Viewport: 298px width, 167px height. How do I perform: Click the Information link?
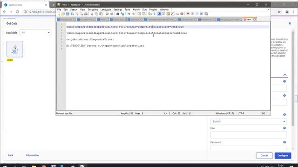[32, 155]
